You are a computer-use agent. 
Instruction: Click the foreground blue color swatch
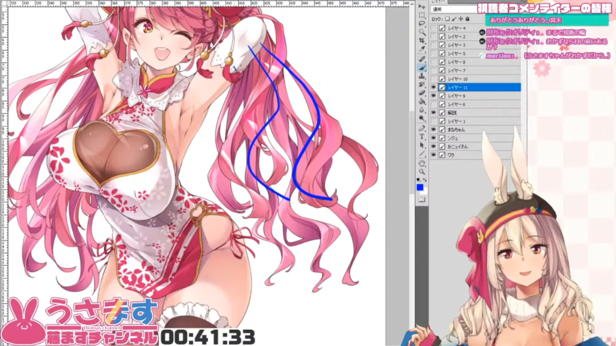(419, 187)
